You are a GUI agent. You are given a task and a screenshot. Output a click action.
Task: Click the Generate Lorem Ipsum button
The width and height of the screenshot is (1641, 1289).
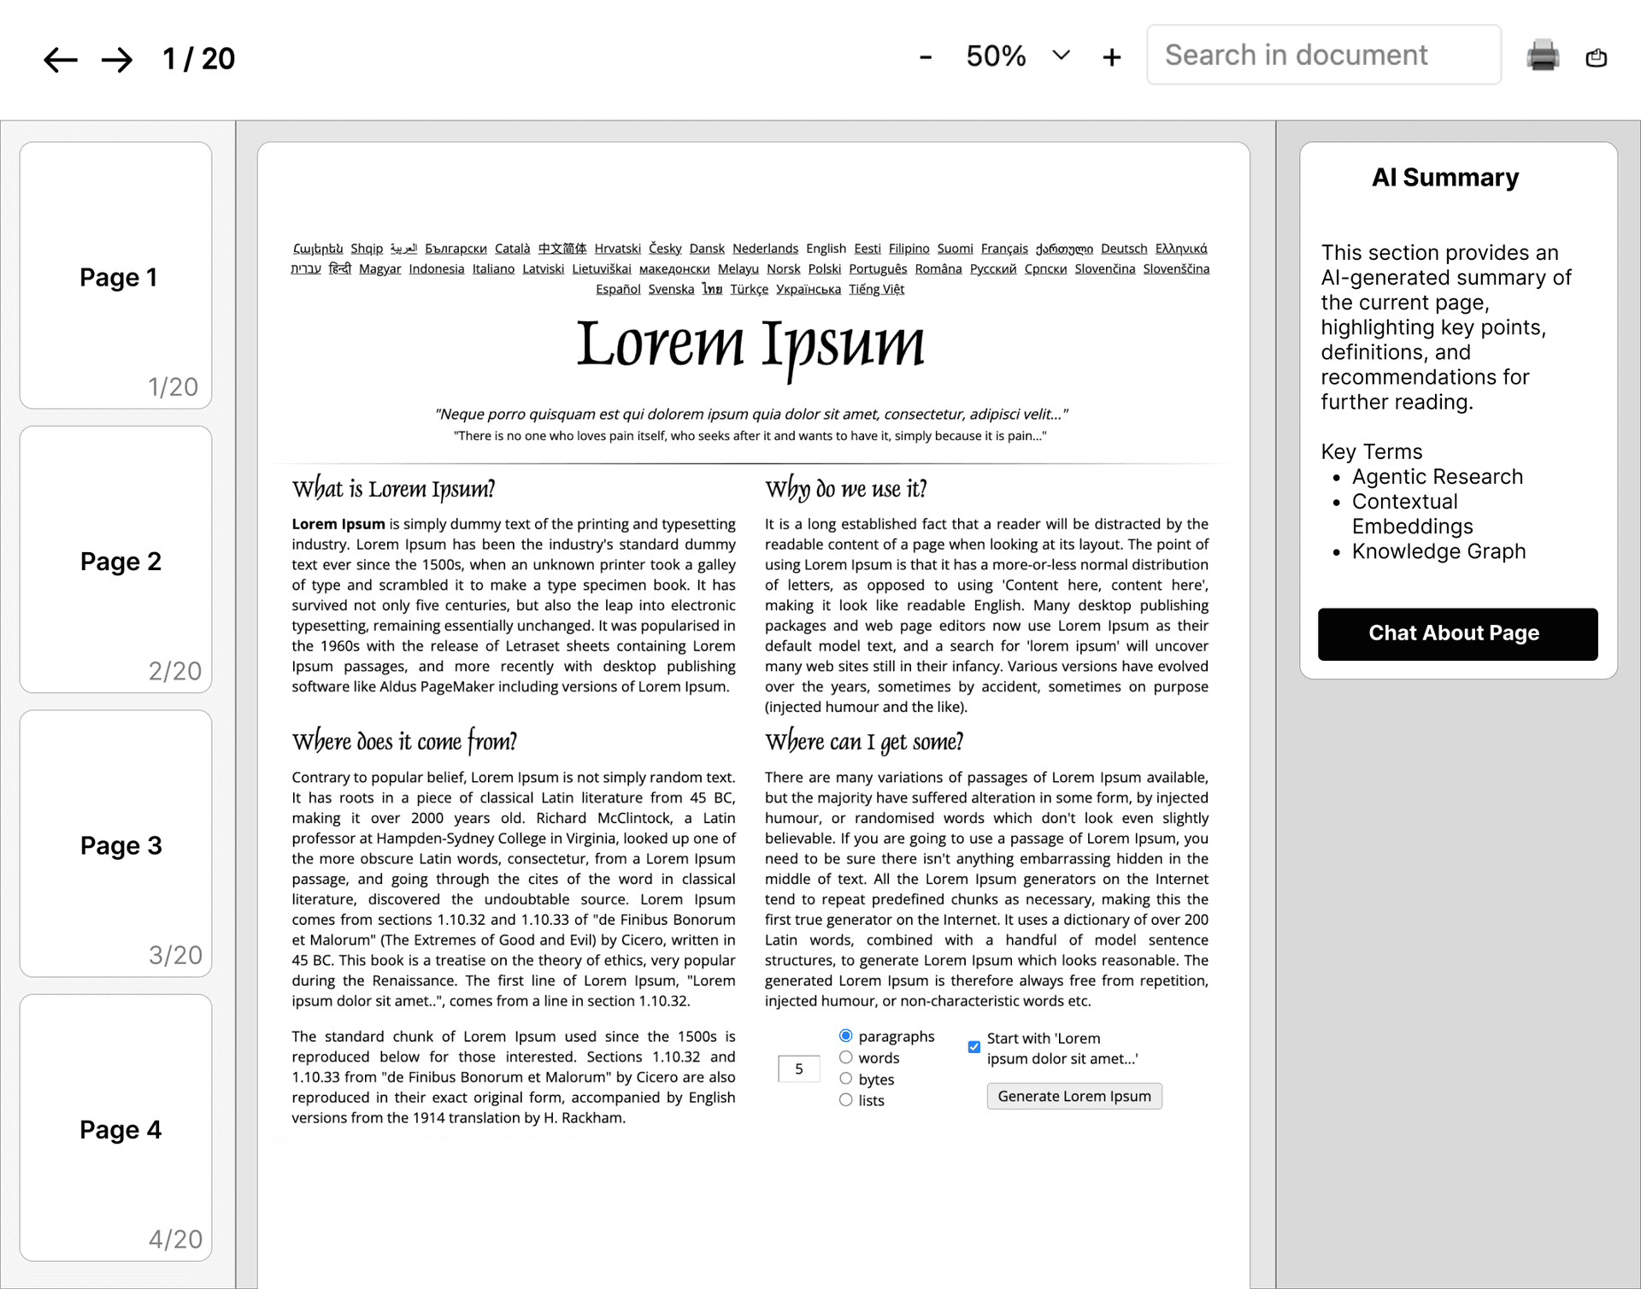pyautogui.click(x=1074, y=1096)
